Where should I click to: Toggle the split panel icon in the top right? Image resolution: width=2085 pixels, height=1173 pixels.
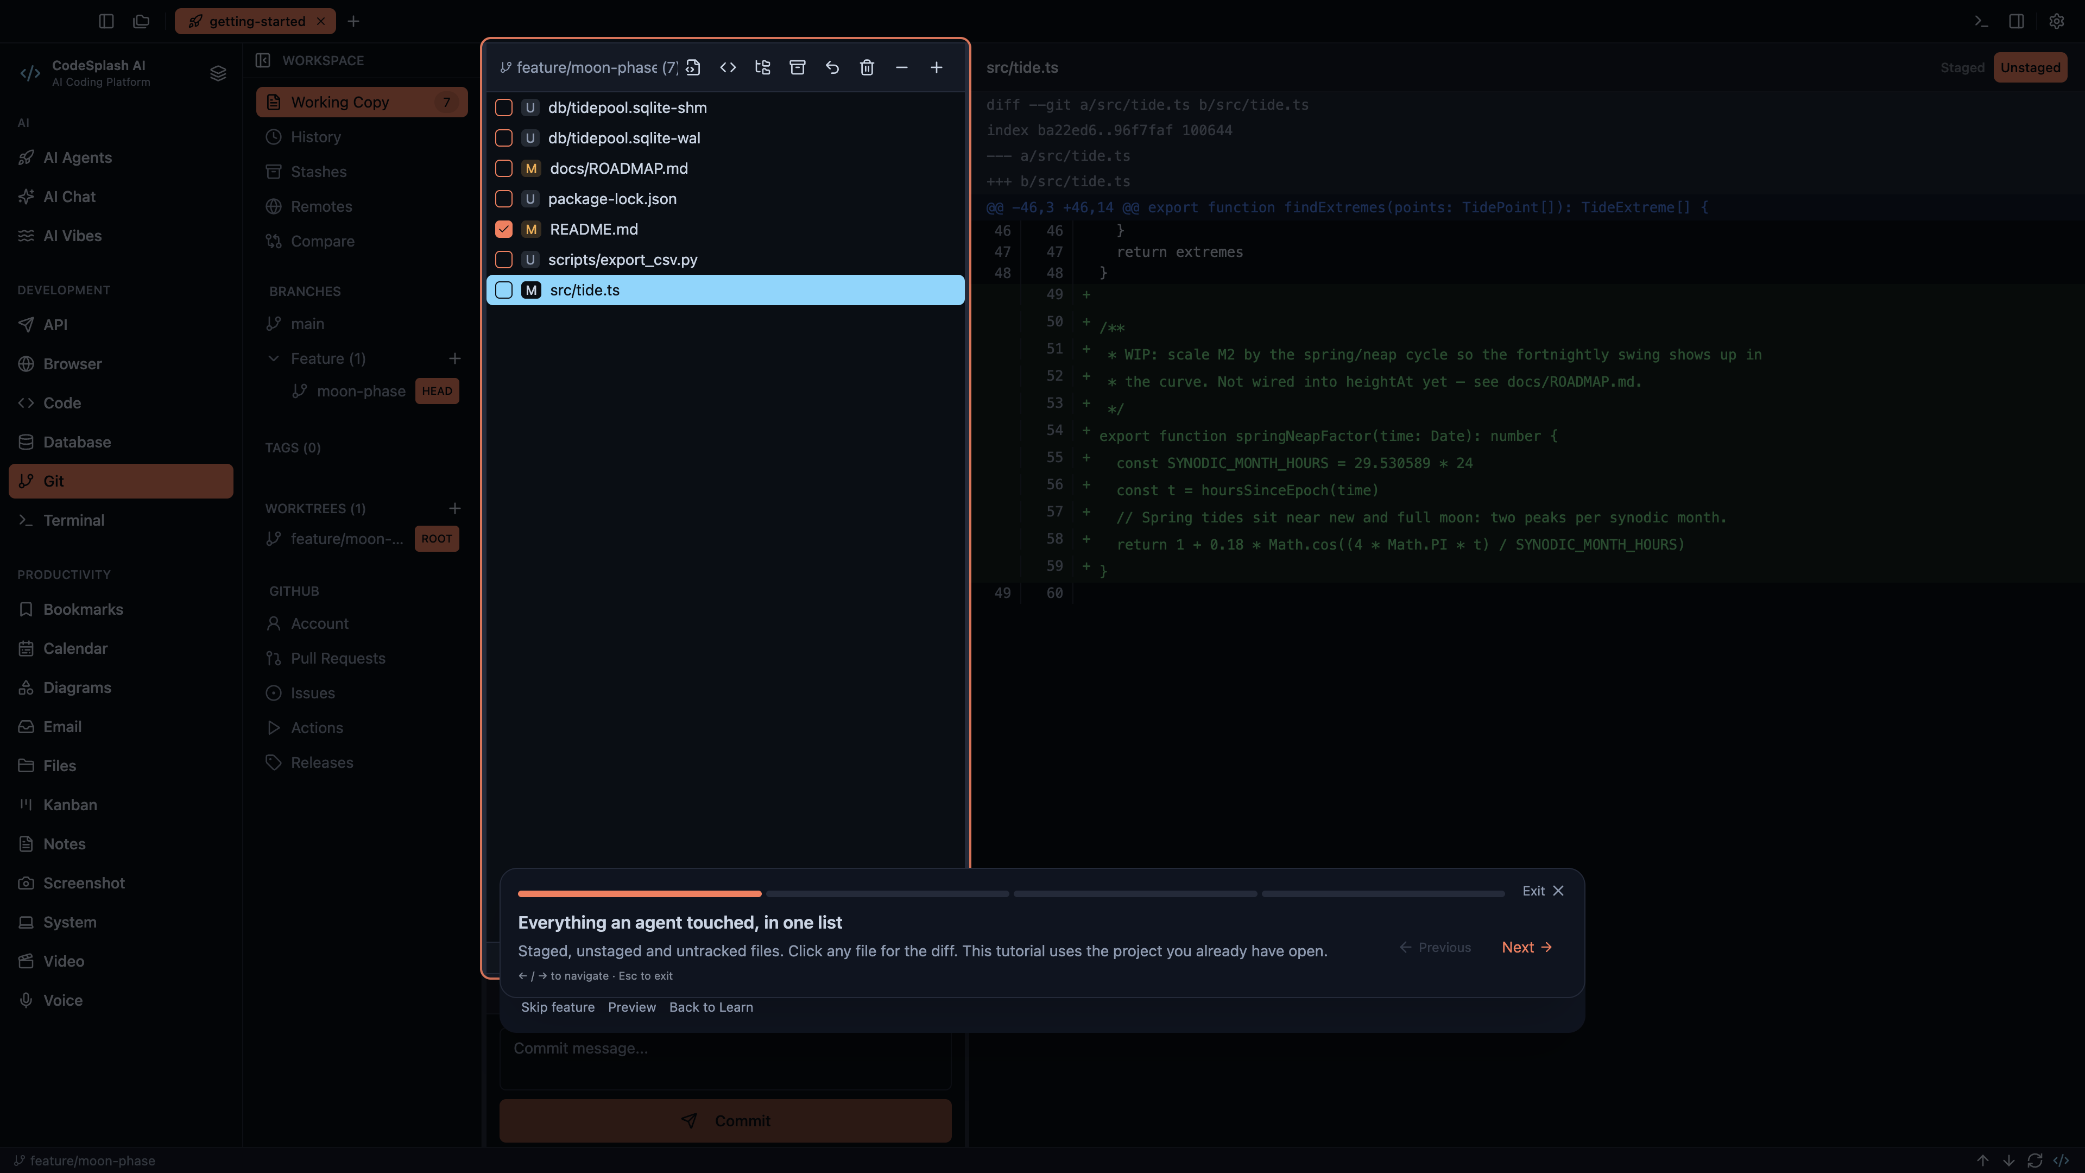point(2016,21)
